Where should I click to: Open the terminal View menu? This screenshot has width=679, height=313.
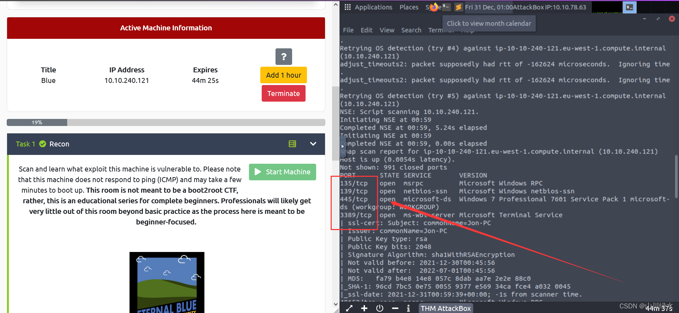(387, 30)
